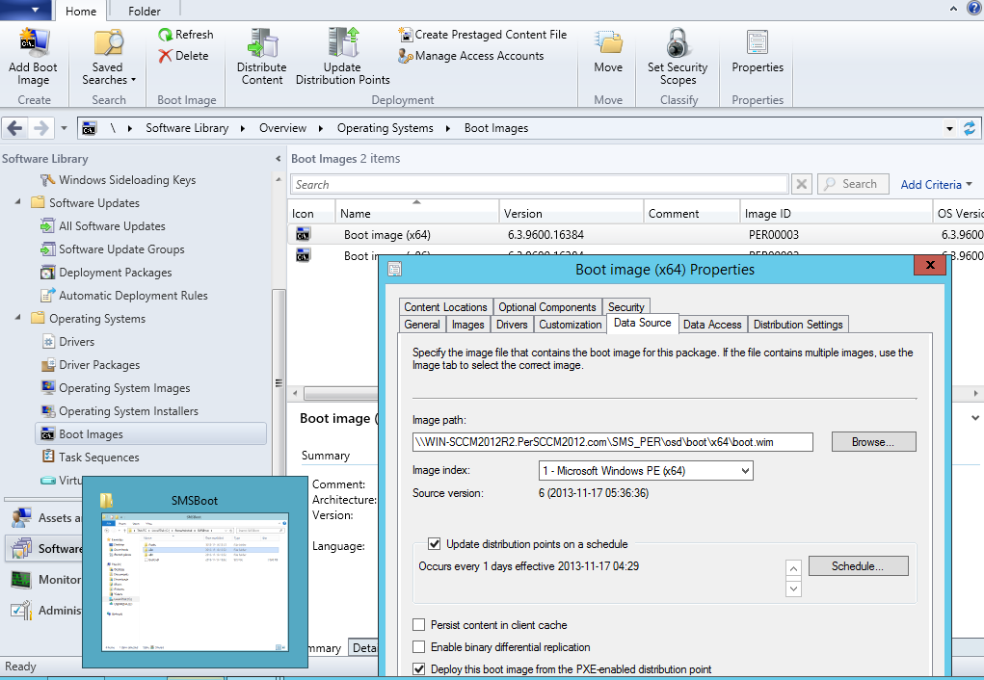Select Driver Packages node
Viewport: 984px width, 680px height.
91,365
